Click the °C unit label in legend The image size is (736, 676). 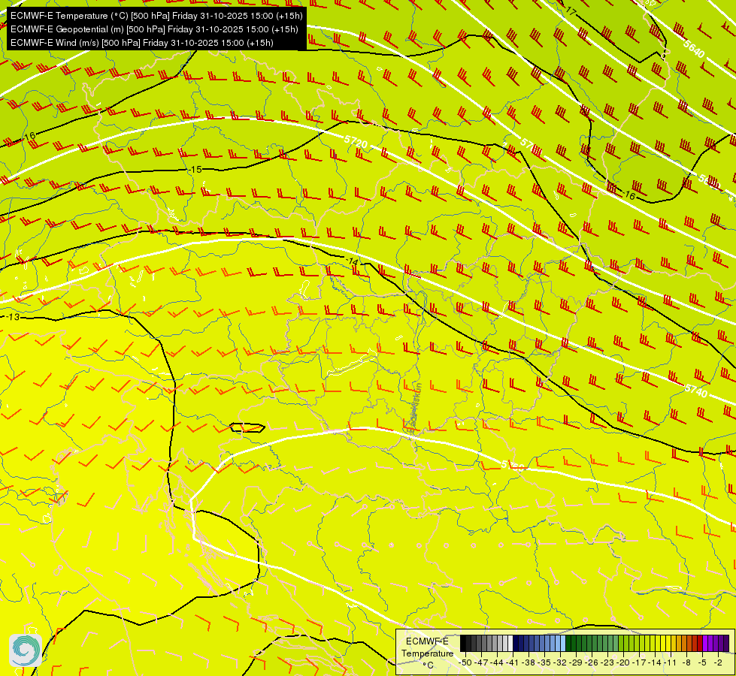click(428, 665)
